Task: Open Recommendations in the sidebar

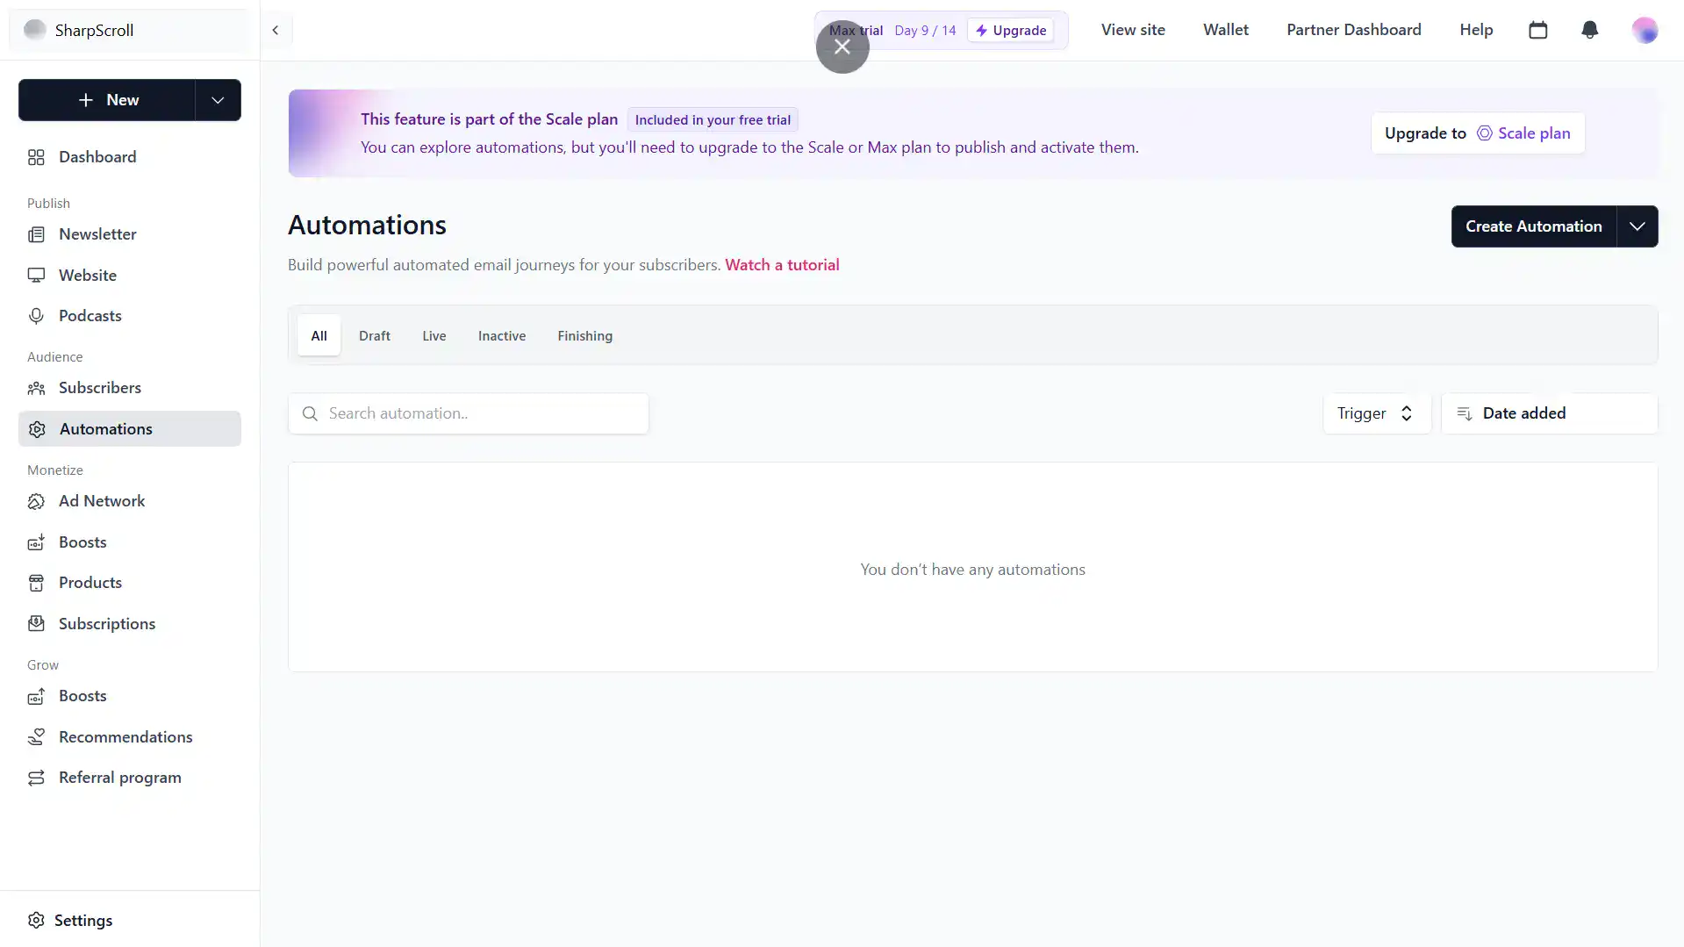Action: coord(130,737)
